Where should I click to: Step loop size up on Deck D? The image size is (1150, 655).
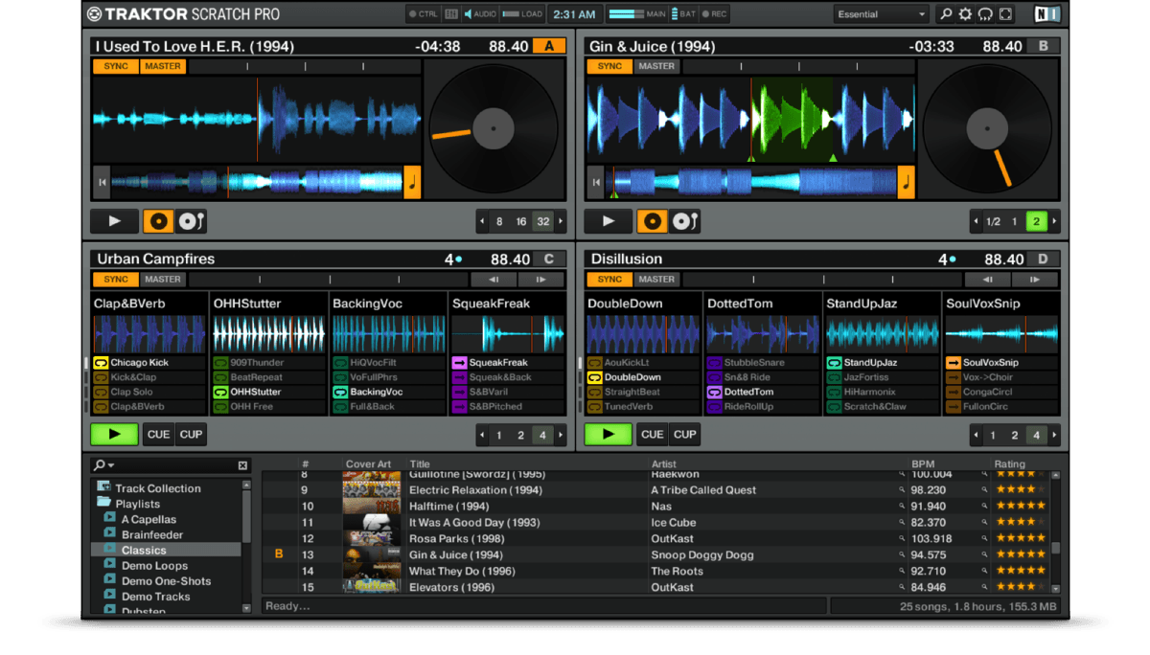click(x=1054, y=435)
